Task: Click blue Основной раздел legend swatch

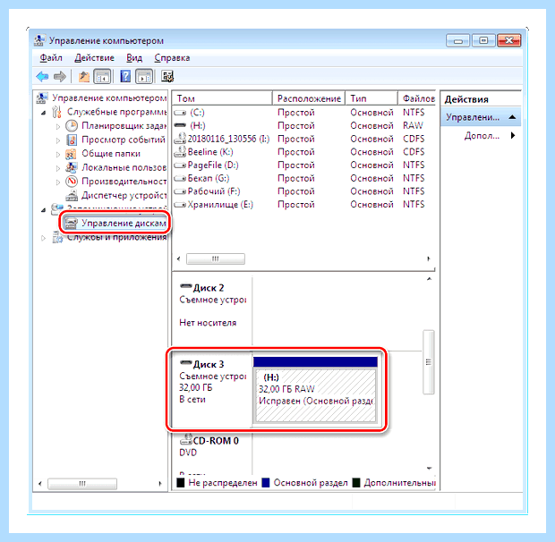Action: point(266,483)
